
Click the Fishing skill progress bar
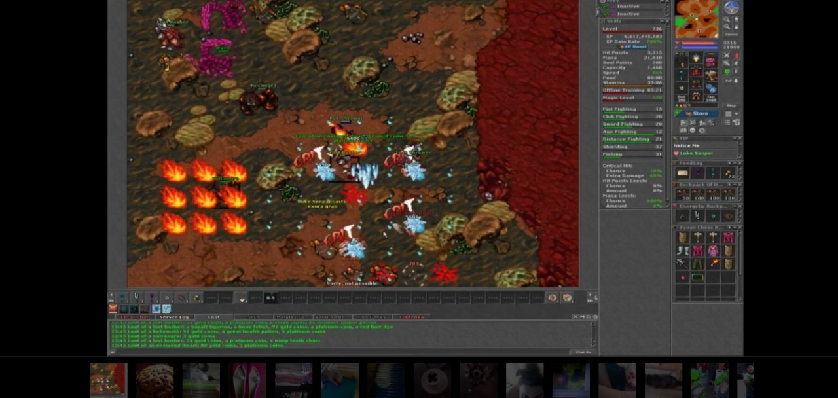634,157
